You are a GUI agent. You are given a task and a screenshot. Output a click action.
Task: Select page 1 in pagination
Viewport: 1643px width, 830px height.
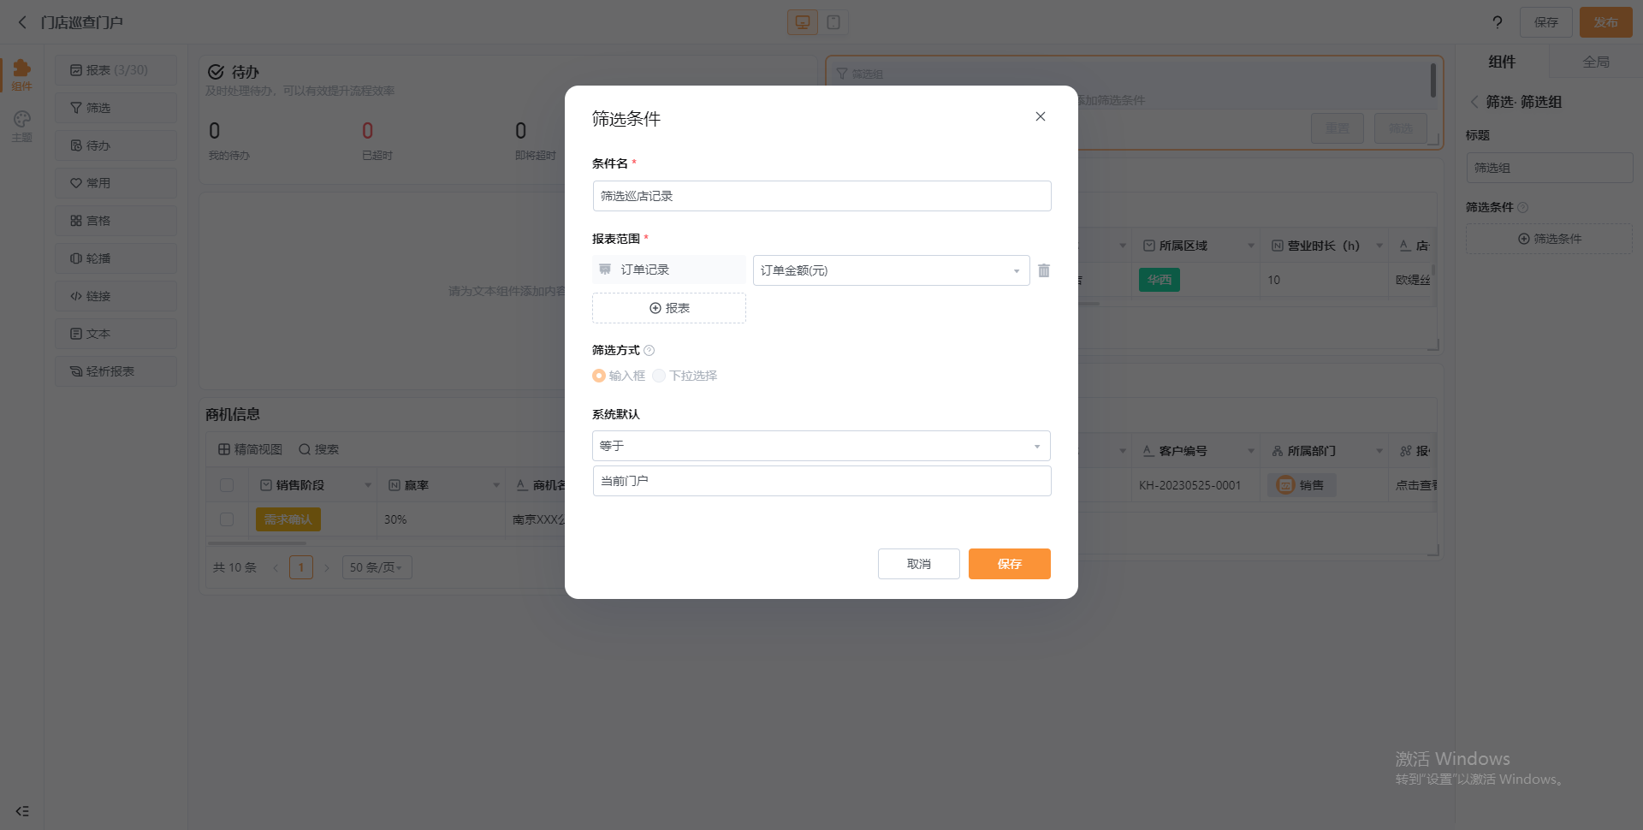(301, 567)
